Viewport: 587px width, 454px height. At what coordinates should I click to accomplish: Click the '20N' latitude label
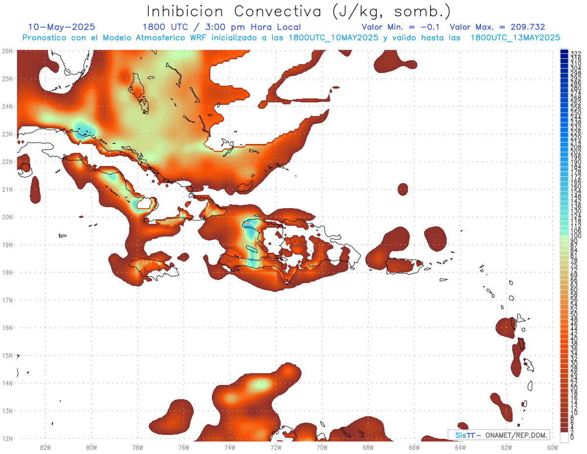pyautogui.click(x=7, y=217)
